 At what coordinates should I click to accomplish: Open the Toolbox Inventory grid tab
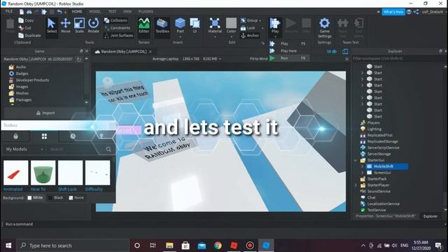click(44, 136)
